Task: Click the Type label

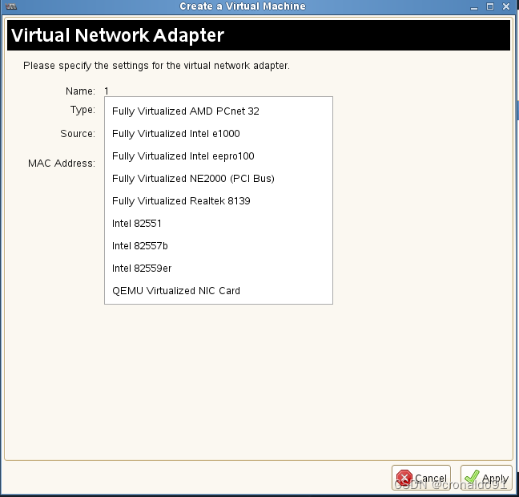Action: tap(82, 110)
